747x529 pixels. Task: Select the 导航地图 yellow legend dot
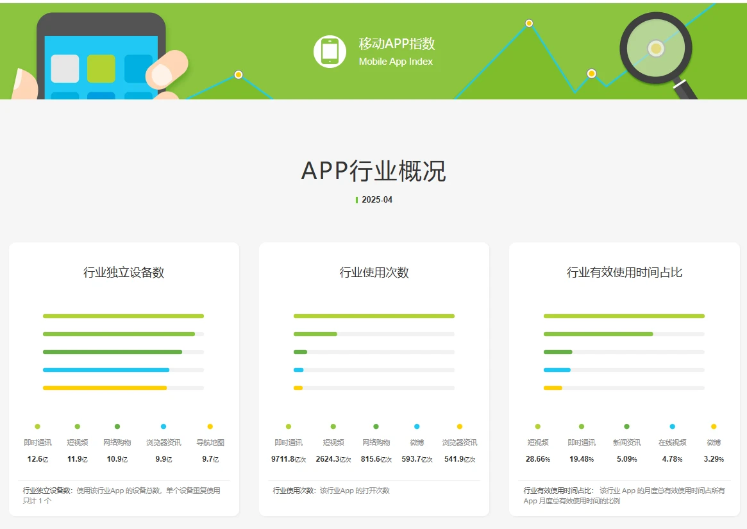210,426
